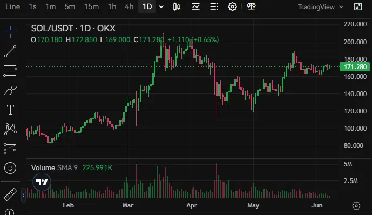This screenshot has height=215, width=372.
Task: Select the brush drawing tool
Action: tap(10, 90)
